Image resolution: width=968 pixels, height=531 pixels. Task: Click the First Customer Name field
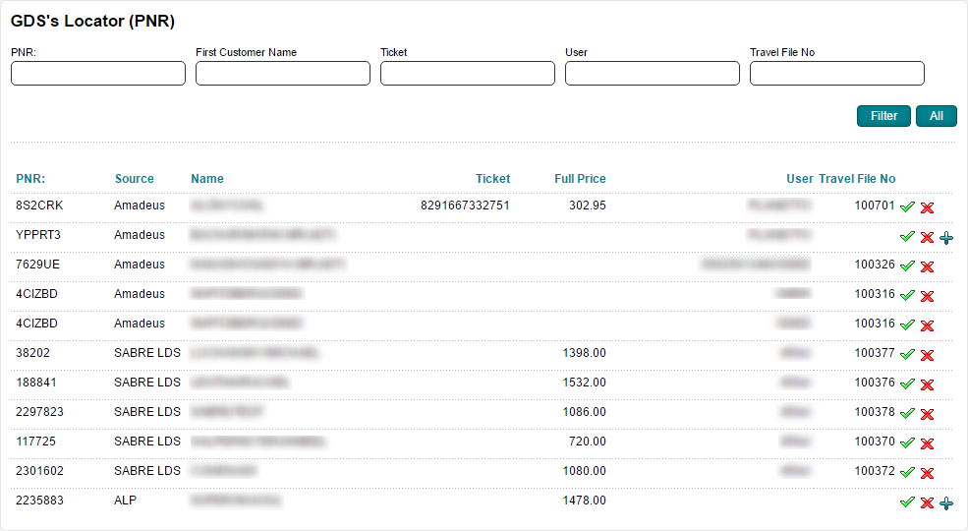[283, 74]
